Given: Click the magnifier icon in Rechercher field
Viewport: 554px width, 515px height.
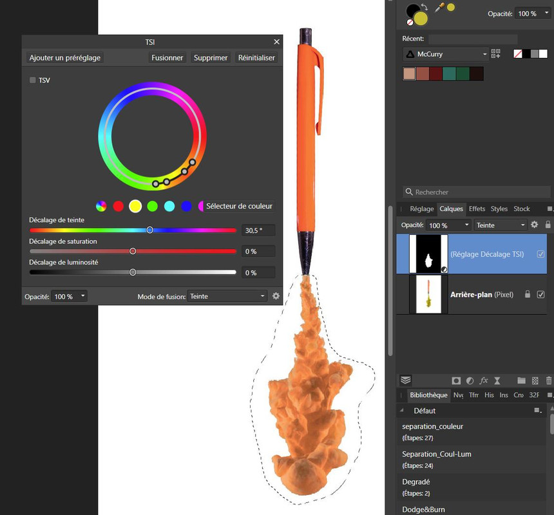Looking at the screenshot, I should click(409, 192).
